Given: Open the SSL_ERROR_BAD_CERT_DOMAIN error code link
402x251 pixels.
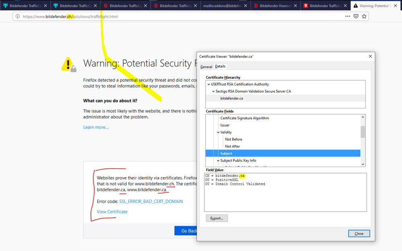Looking at the screenshot, I should (x=151, y=201).
